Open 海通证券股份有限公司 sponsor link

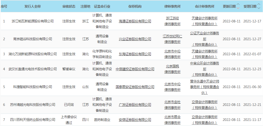point(135,21)
